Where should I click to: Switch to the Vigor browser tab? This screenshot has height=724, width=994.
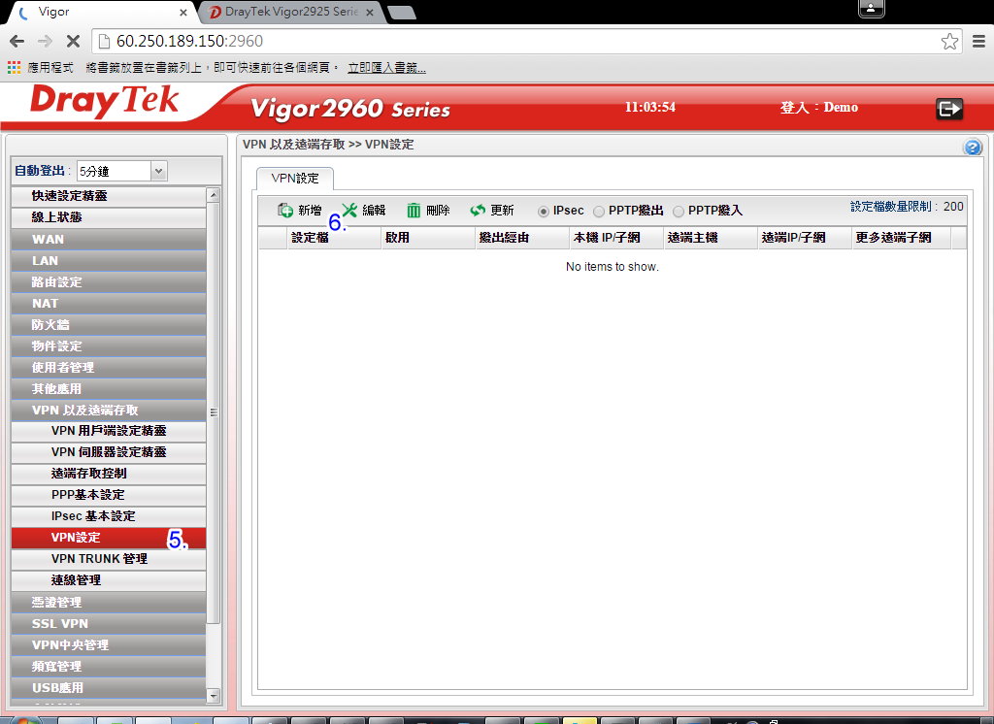click(x=100, y=12)
